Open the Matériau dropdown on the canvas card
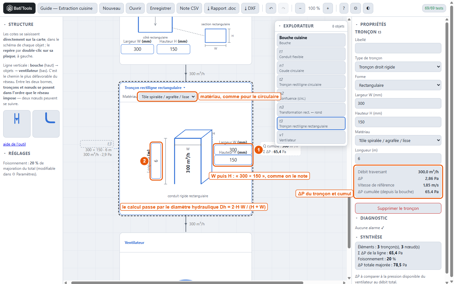Image resolution: width=454 pixels, height=284 pixels. pyautogui.click(x=168, y=97)
